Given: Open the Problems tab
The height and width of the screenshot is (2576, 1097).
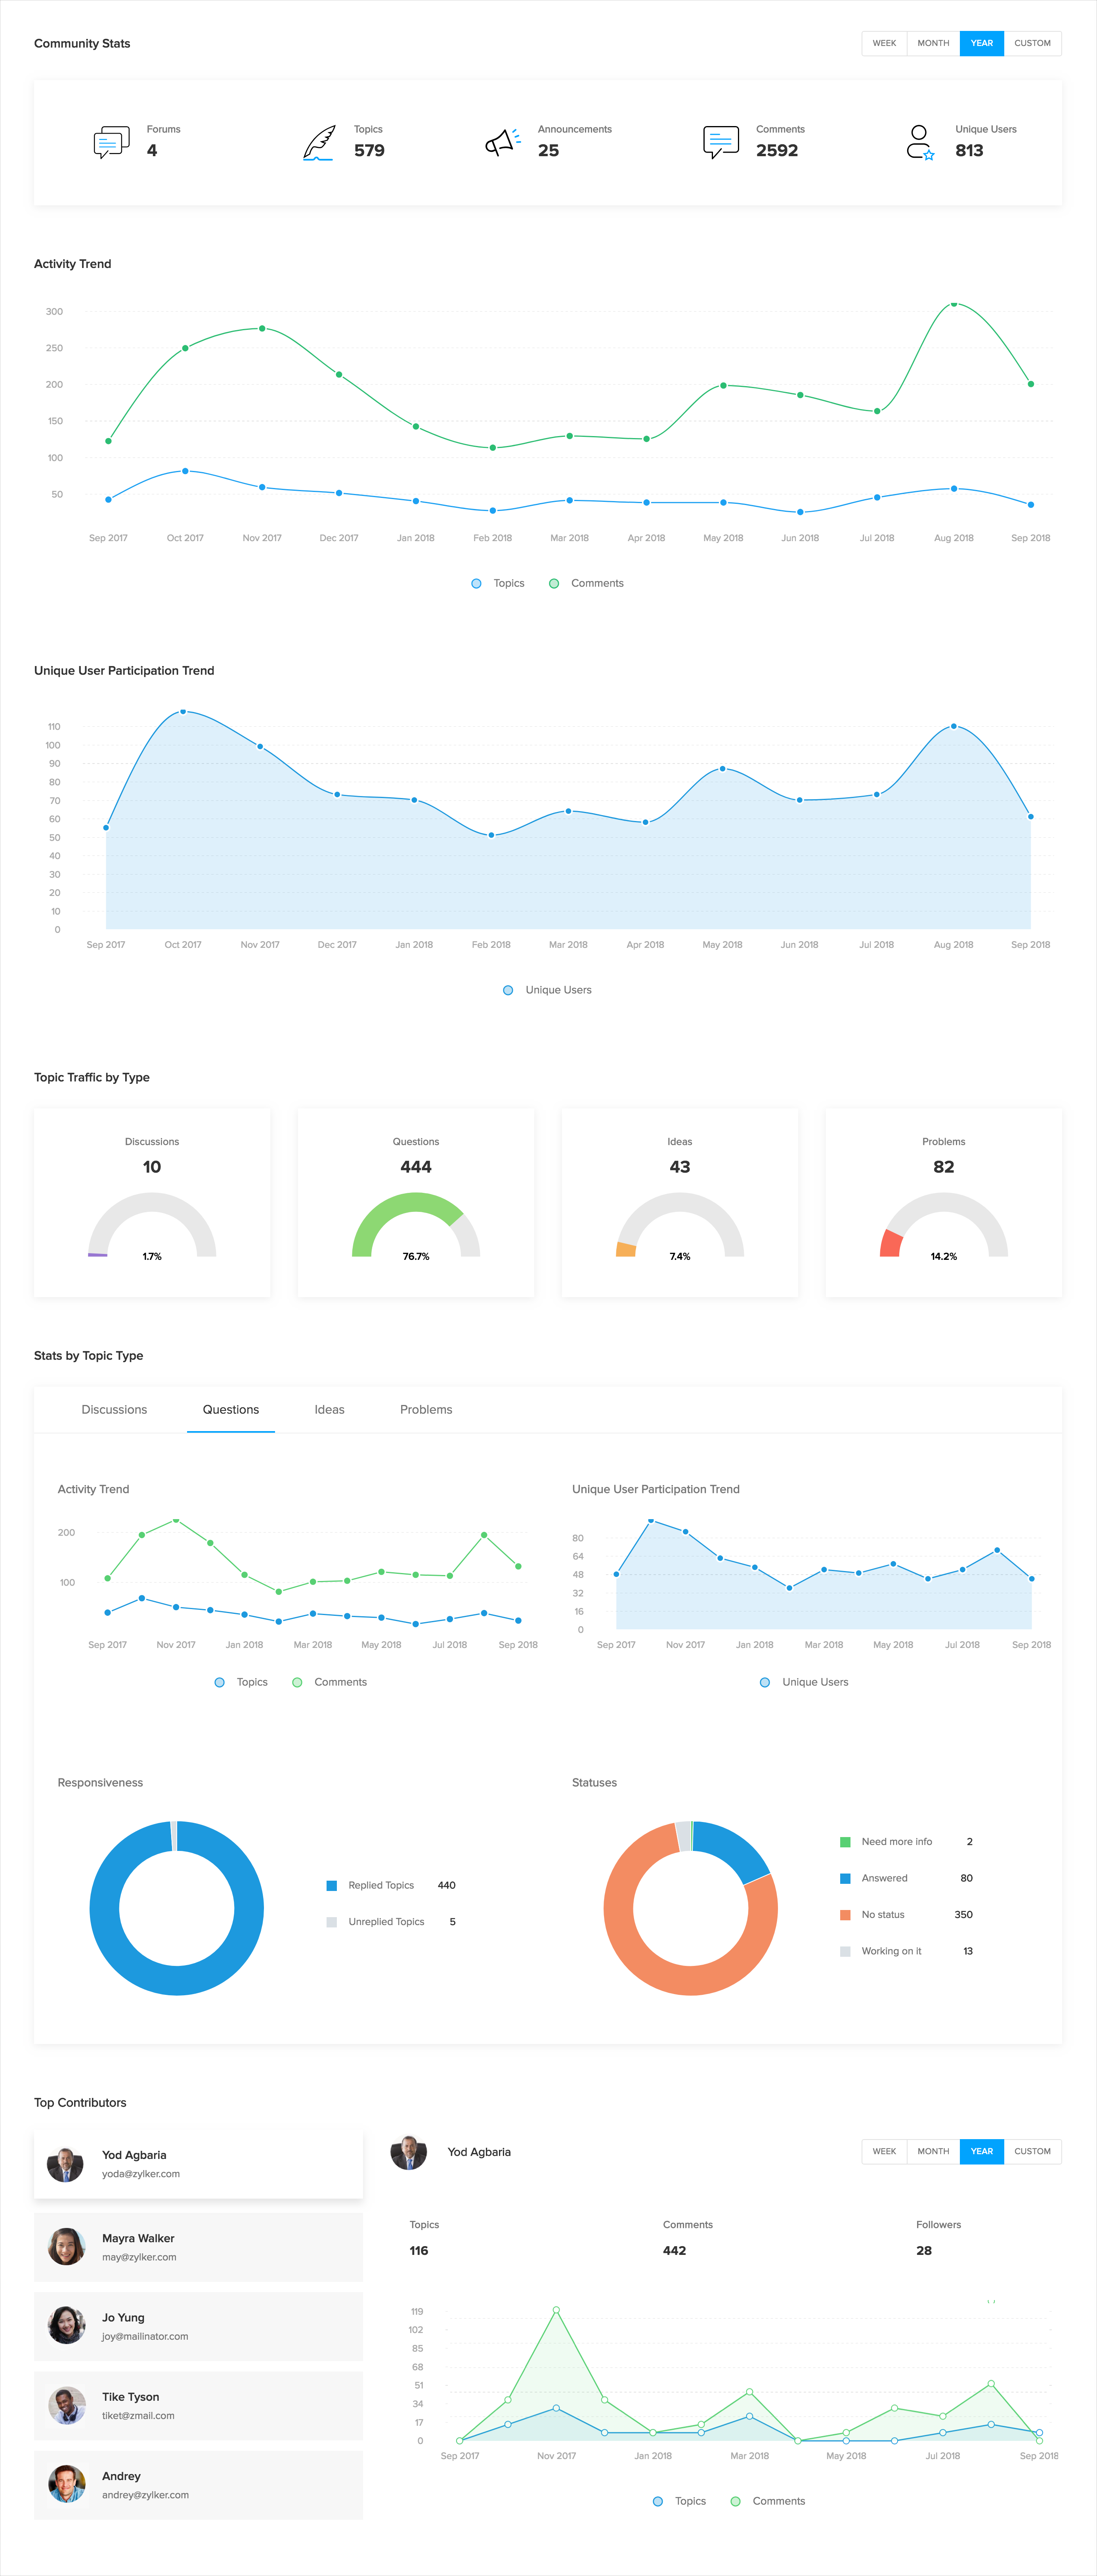Looking at the screenshot, I should 426,1409.
